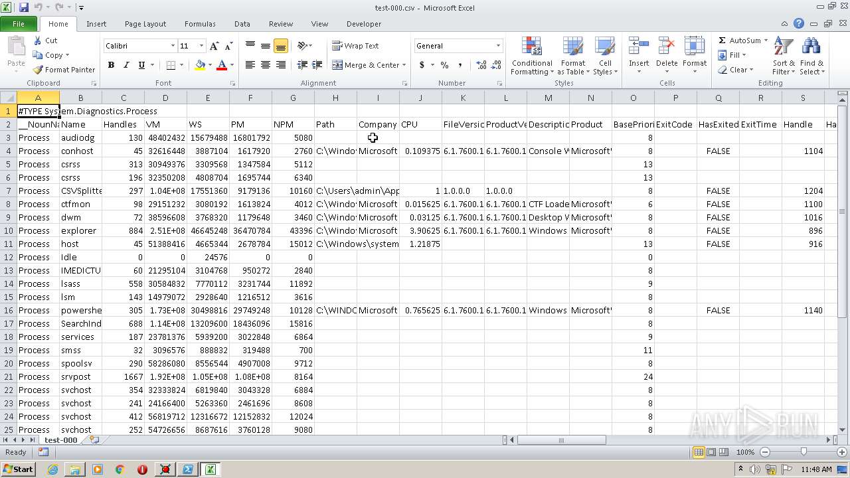Viewport: 850px width, 478px height.
Task: Open the Windows Start menu
Action: [18, 469]
